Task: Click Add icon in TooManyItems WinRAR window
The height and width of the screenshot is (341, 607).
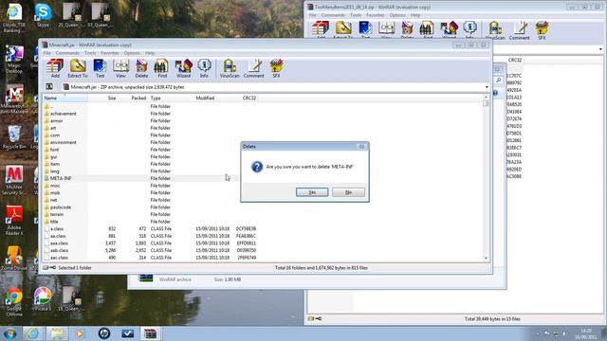Action: pyautogui.click(x=321, y=30)
